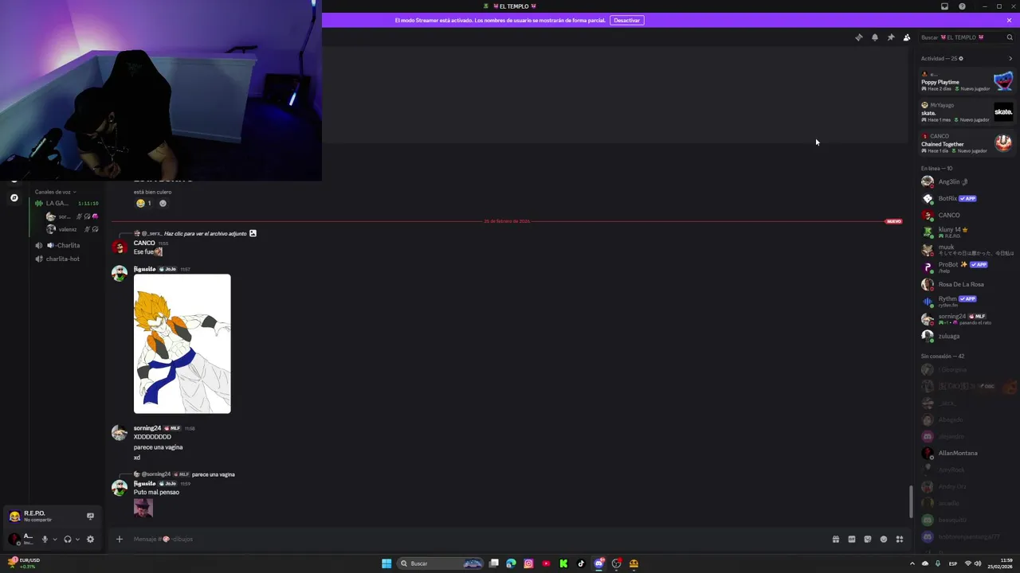Open the Poppy Playtime activity card

(x=967, y=81)
